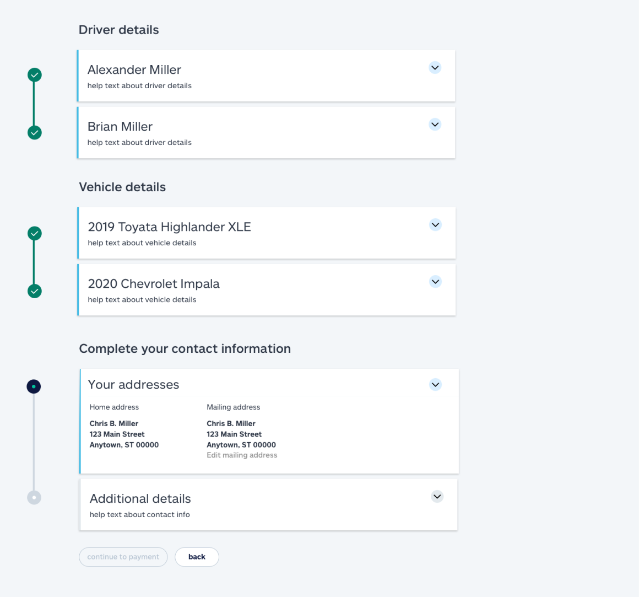Click help text under 2020 Chevrolet Impala
The image size is (639, 597).
coord(142,300)
